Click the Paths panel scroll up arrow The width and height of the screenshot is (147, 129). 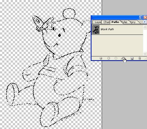[145, 27]
